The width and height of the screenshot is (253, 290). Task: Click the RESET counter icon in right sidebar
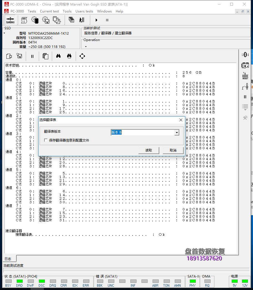(x=245, y=76)
